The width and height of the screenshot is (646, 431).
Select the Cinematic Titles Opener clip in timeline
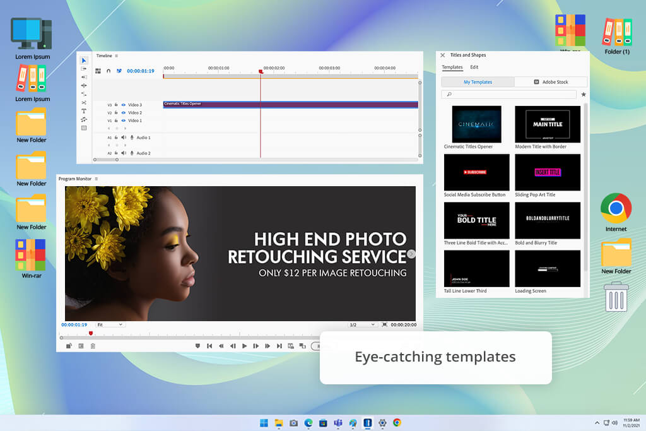coord(290,104)
